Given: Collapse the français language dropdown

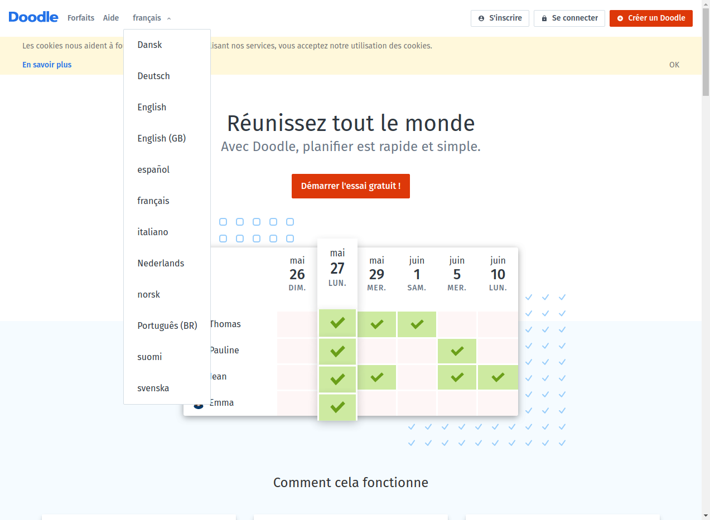Looking at the screenshot, I should coord(152,18).
